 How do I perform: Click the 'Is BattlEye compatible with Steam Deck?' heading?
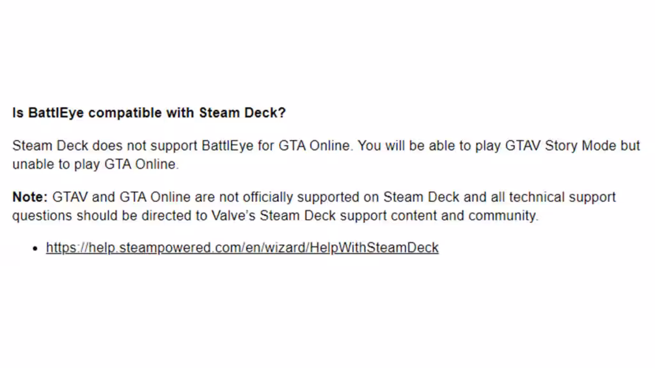click(x=148, y=113)
